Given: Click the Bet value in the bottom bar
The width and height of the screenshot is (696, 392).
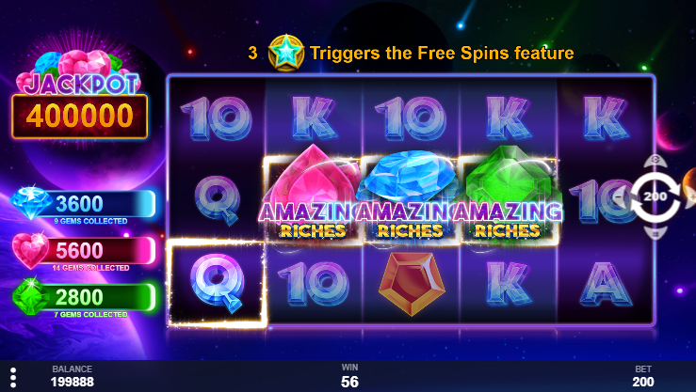Looking at the screenshot, I should [643, 382].
